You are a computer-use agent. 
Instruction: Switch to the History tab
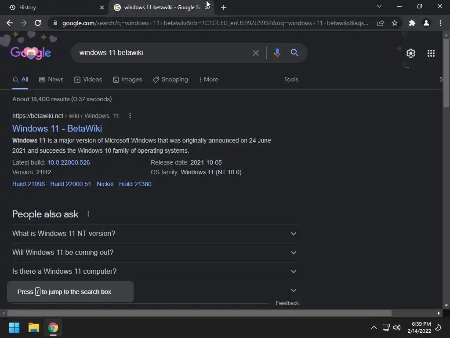point(54,7)
